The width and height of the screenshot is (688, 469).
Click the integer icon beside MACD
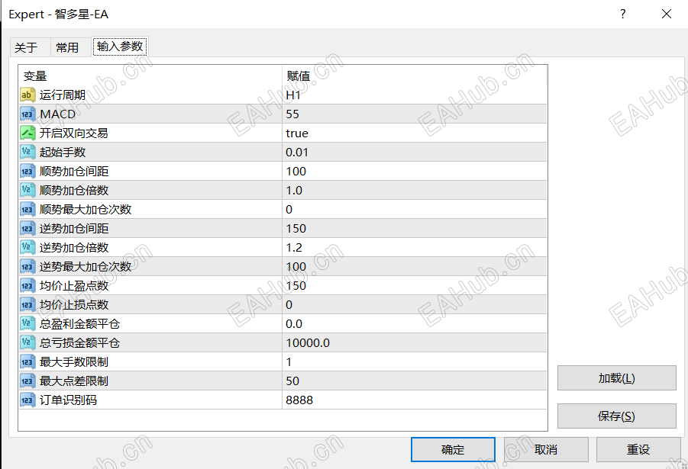point(27,114)
